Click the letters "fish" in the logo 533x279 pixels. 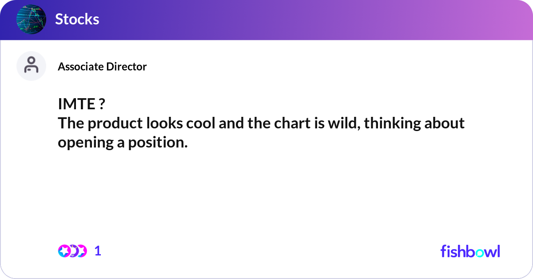(x=453, y=251)
